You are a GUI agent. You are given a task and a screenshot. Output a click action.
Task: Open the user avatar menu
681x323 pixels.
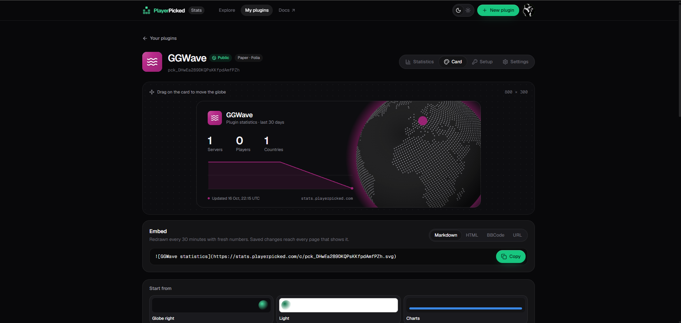[x=528, y=10]
